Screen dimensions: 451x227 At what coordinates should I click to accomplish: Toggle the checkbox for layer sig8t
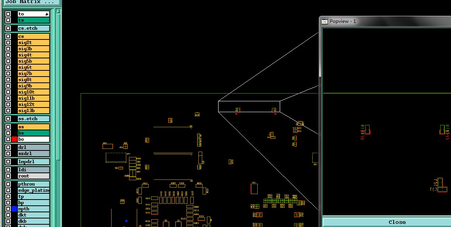click(8, 80)
